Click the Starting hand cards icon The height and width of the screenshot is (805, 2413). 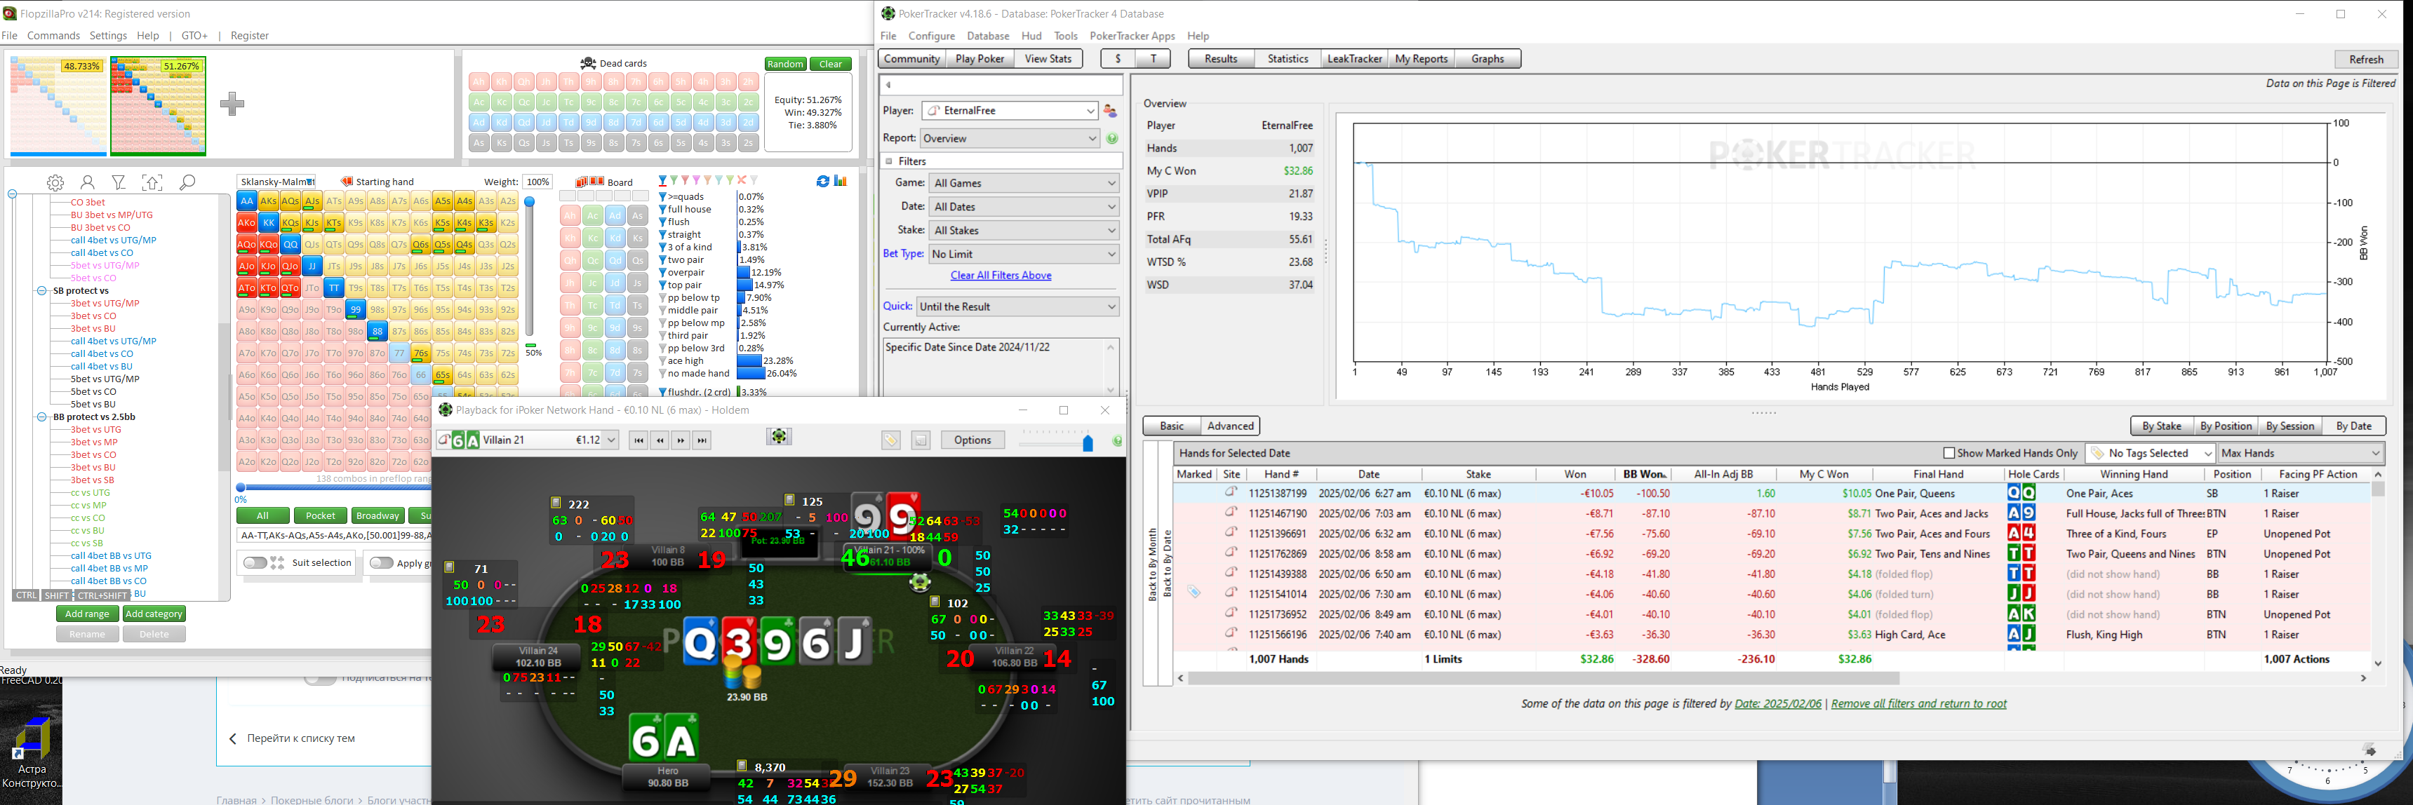(346, 182)
